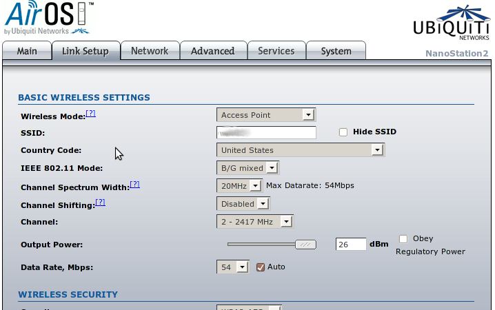Switch to the Link Setup tab
Image resolution: width=495 pixels, height=310 pixels.
(x=85, y=51)
